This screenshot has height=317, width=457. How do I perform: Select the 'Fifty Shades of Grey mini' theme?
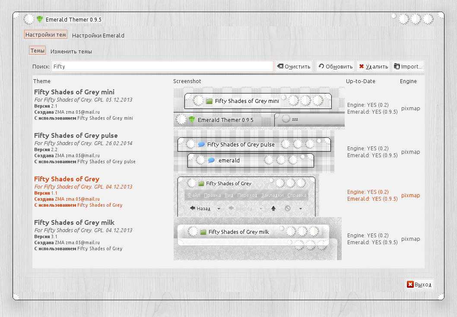74,92
